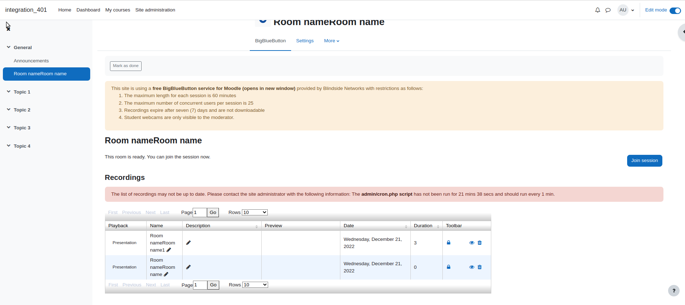Switch to the Settings tab
Screen dimensions: 685x305
pyautogui.click(x=305, y=41)
